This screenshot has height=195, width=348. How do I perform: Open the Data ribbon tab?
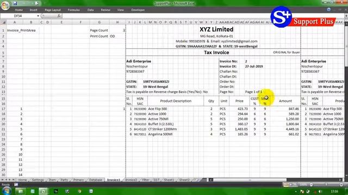[90, 10]
